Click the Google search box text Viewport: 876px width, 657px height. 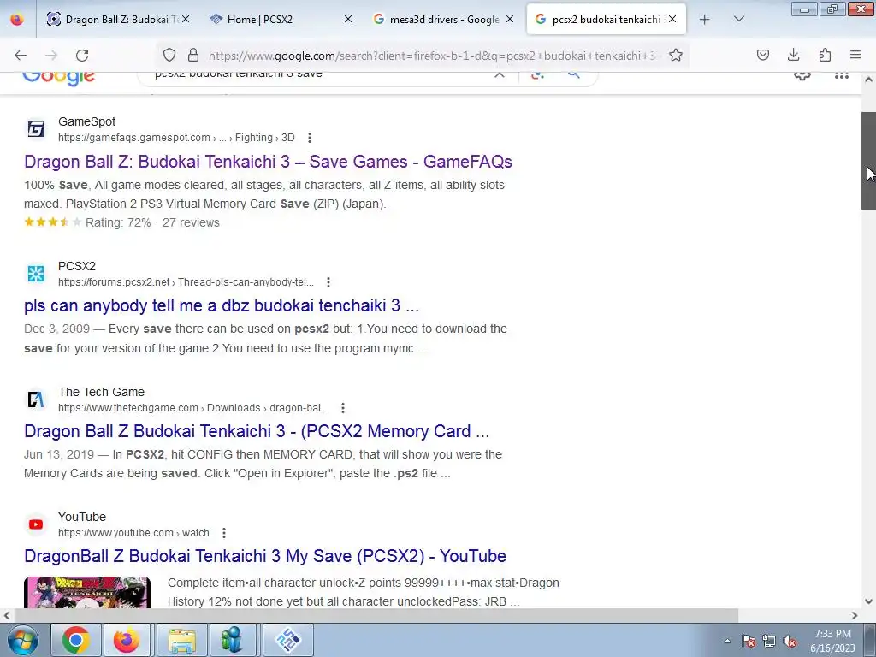tap(239, 74)
